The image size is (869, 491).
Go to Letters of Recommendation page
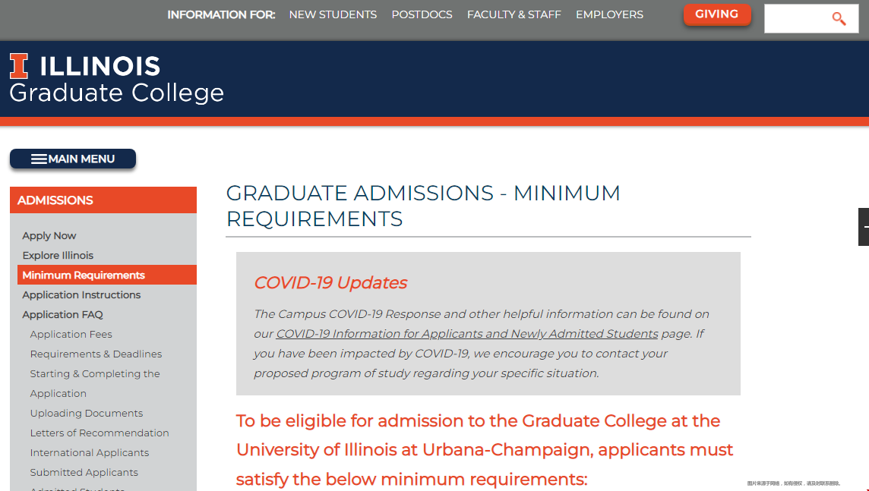pyautogui.click(x=100, y=433)
